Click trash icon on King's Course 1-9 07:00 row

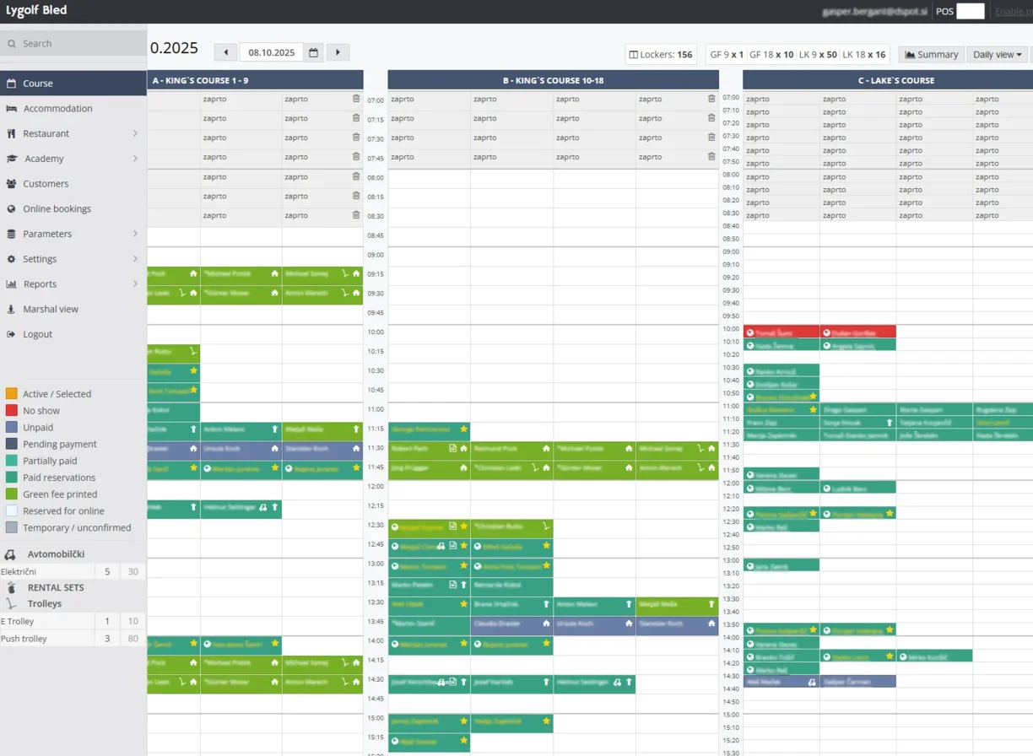pyautogui.click(x=356, y=99)
